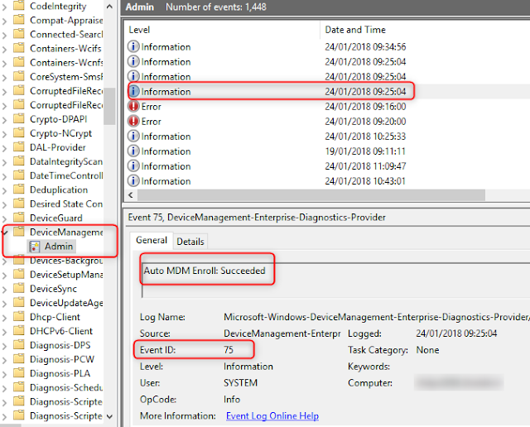Expand the DeviceGuard folder
Viewport: 530px width, 427px height.
coord(4,218)
